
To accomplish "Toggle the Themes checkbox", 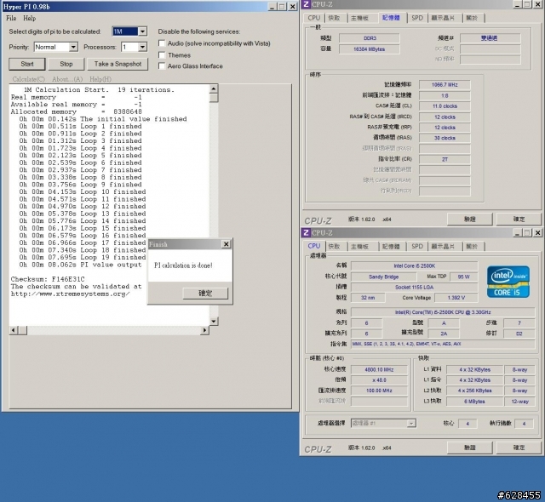I will click(162, 54).
